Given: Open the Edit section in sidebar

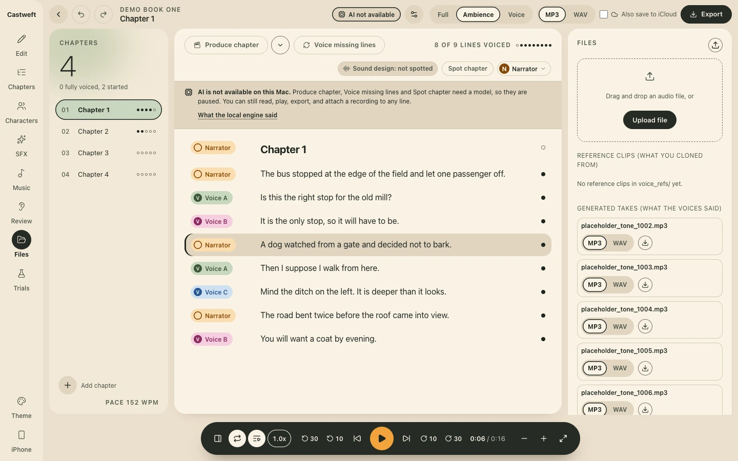Looking at the screenshot, I should click(x=22, y=45).
